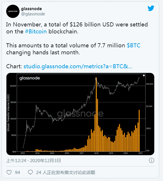
Task: Click the white square chart icon
Action: coord(144,75)
